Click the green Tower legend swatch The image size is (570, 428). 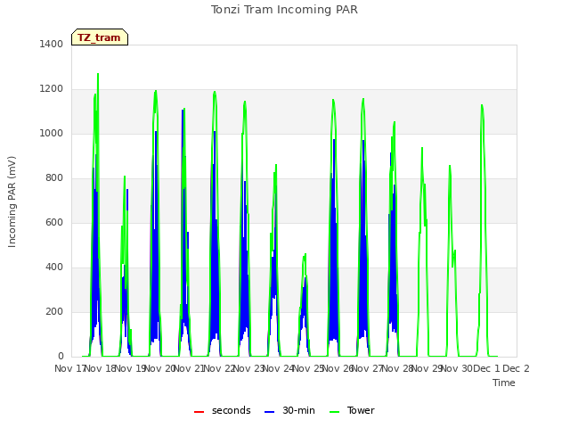pyautogui.click(x=335, y=412)
